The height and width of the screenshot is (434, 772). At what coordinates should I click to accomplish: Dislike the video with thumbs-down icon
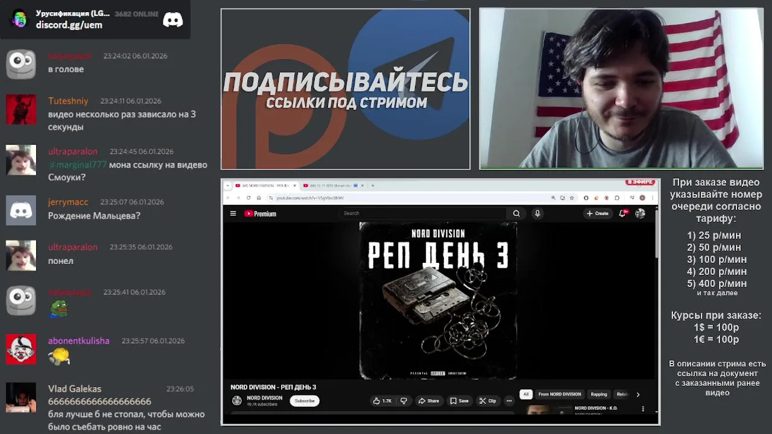pos(403,401)
